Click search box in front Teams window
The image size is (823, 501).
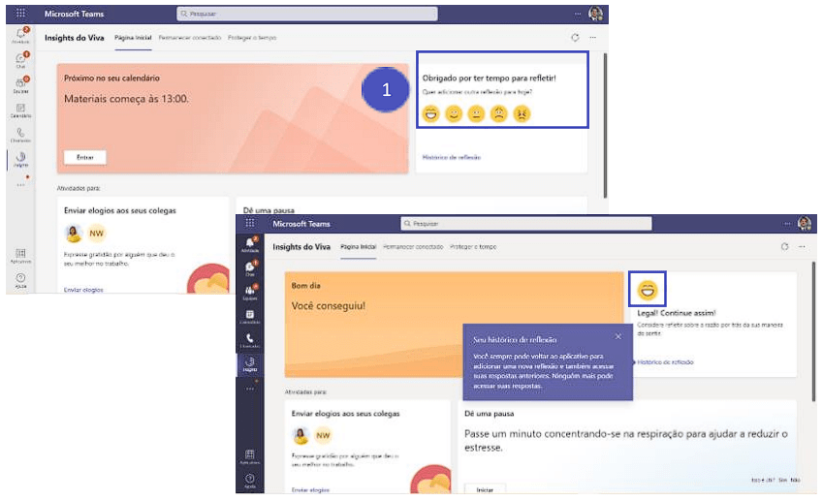[x=526, y=224]
